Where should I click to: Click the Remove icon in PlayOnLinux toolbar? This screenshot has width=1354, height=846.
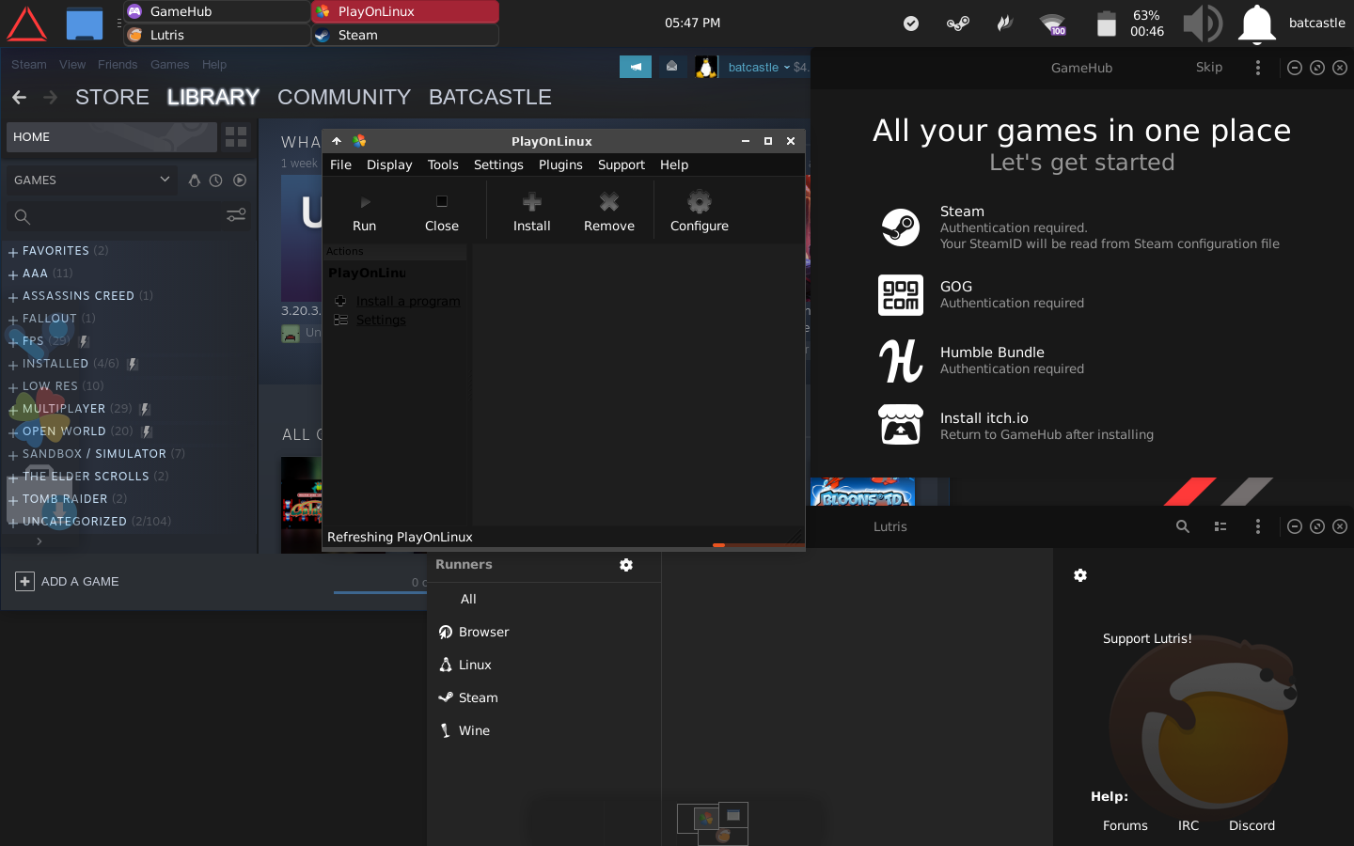point(609,202)
